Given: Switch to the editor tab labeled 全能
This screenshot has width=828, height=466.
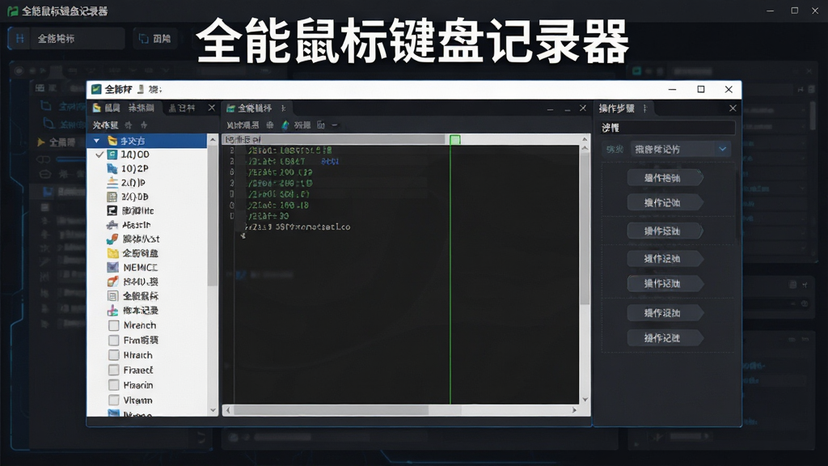Looking at the screenshot, I should click(x=255, y=108).
